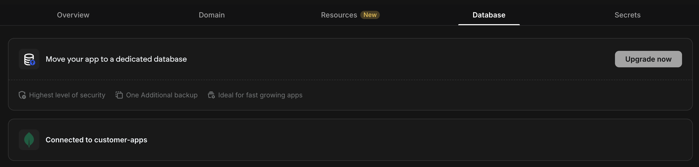Image resolution: width=699 pixels, height=167 pixels.
Task: Click the dedicated database upgrade icon
Action: pyautogui.click(x=29, y=59)
